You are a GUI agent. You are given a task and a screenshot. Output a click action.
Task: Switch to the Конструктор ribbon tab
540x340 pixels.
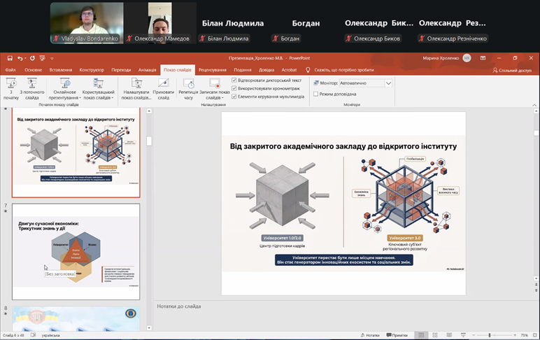tap(92, 70)
